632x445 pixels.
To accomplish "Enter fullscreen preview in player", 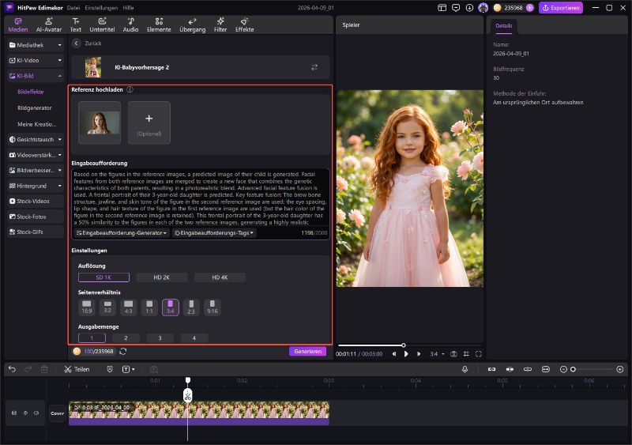I will click(x=479, y=353).
